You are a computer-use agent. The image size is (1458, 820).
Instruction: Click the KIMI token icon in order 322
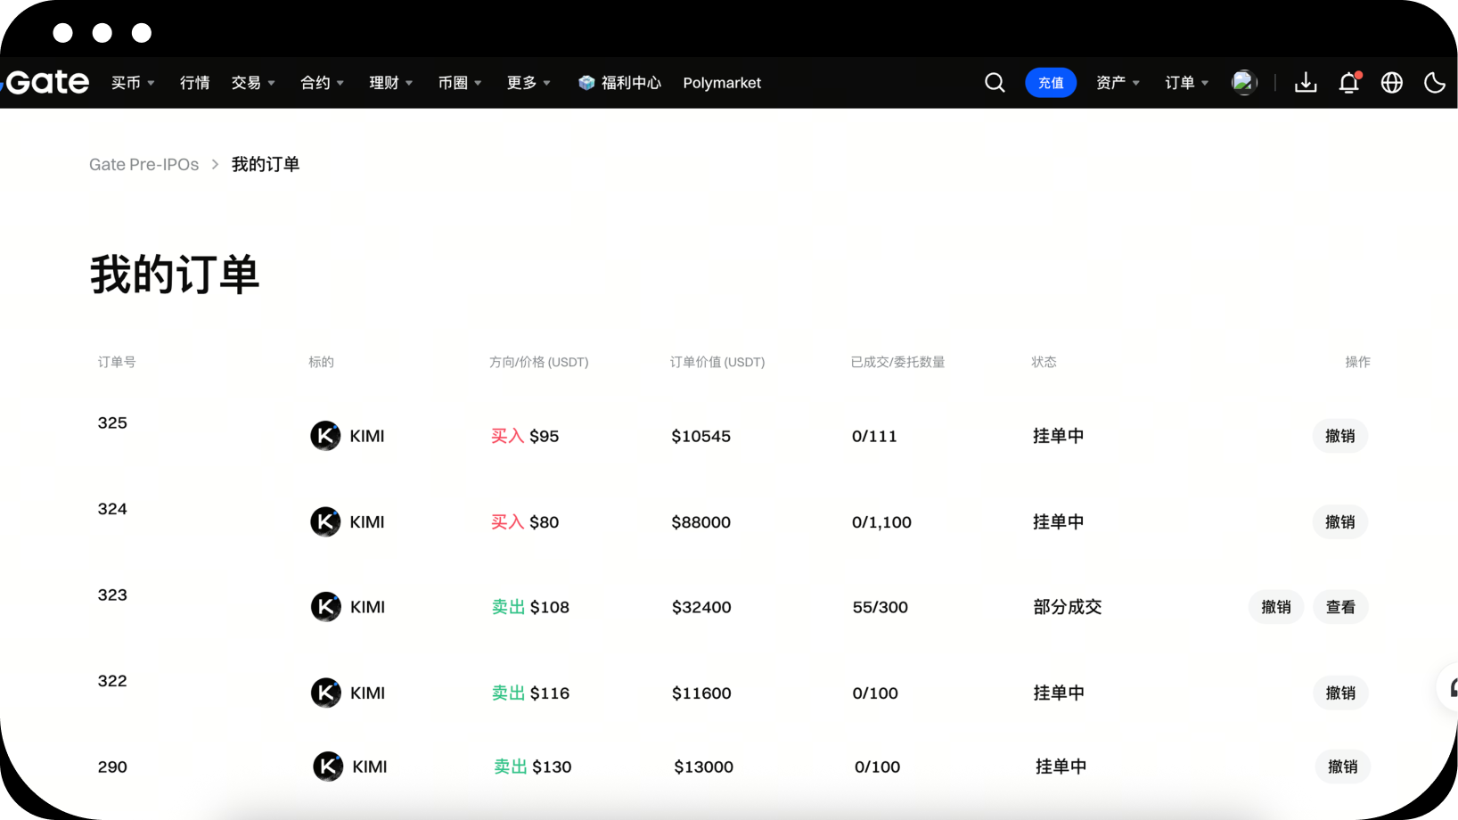(x=325, y=693)
